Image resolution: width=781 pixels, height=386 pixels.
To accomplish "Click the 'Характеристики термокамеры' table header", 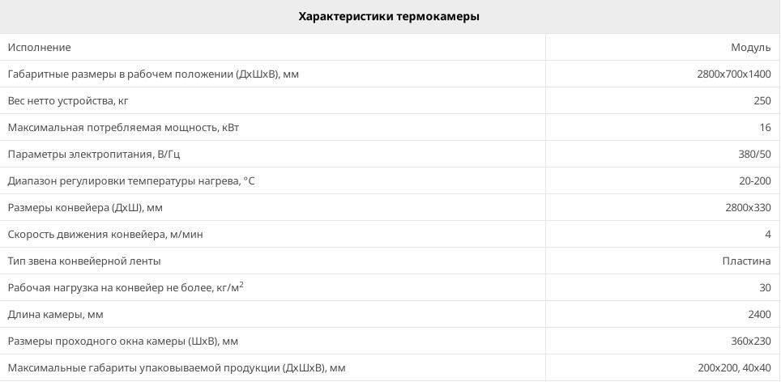I will pyautogui.click(x=389, y=16).
